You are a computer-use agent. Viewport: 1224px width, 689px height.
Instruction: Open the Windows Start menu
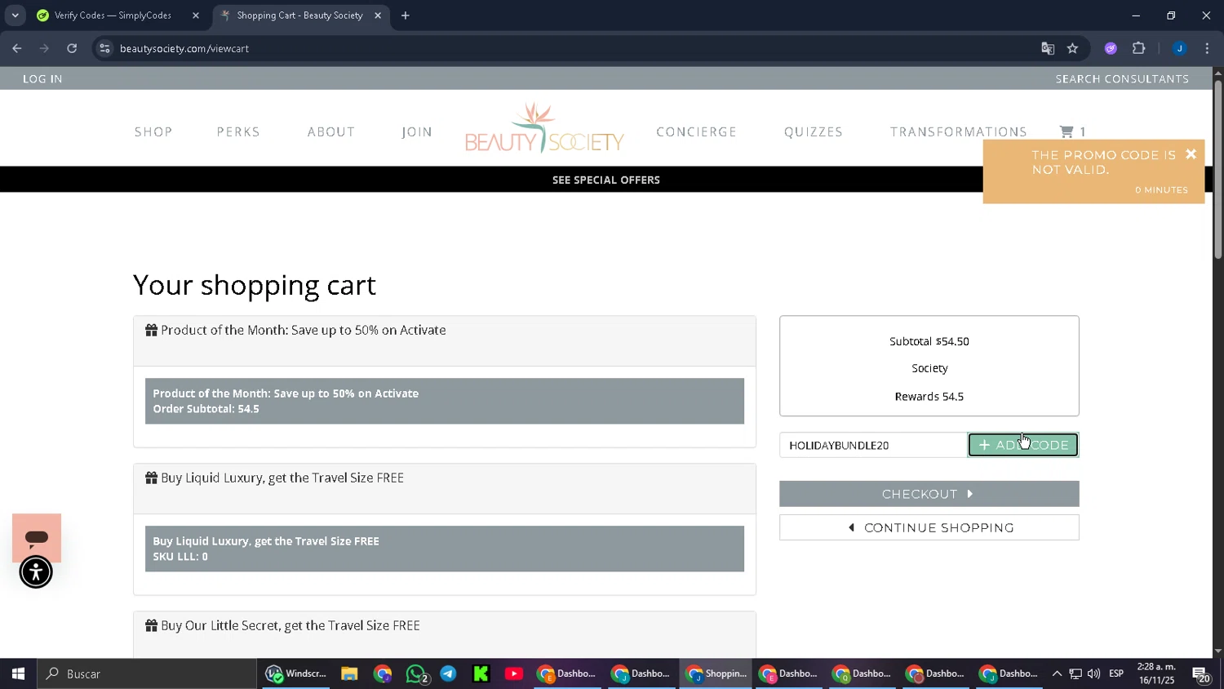tap(18, 673)
